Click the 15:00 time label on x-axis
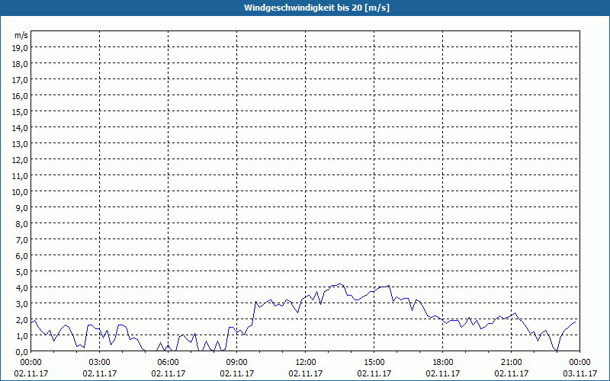The width and height of the screenshot is (610, 381). point(374,363)
